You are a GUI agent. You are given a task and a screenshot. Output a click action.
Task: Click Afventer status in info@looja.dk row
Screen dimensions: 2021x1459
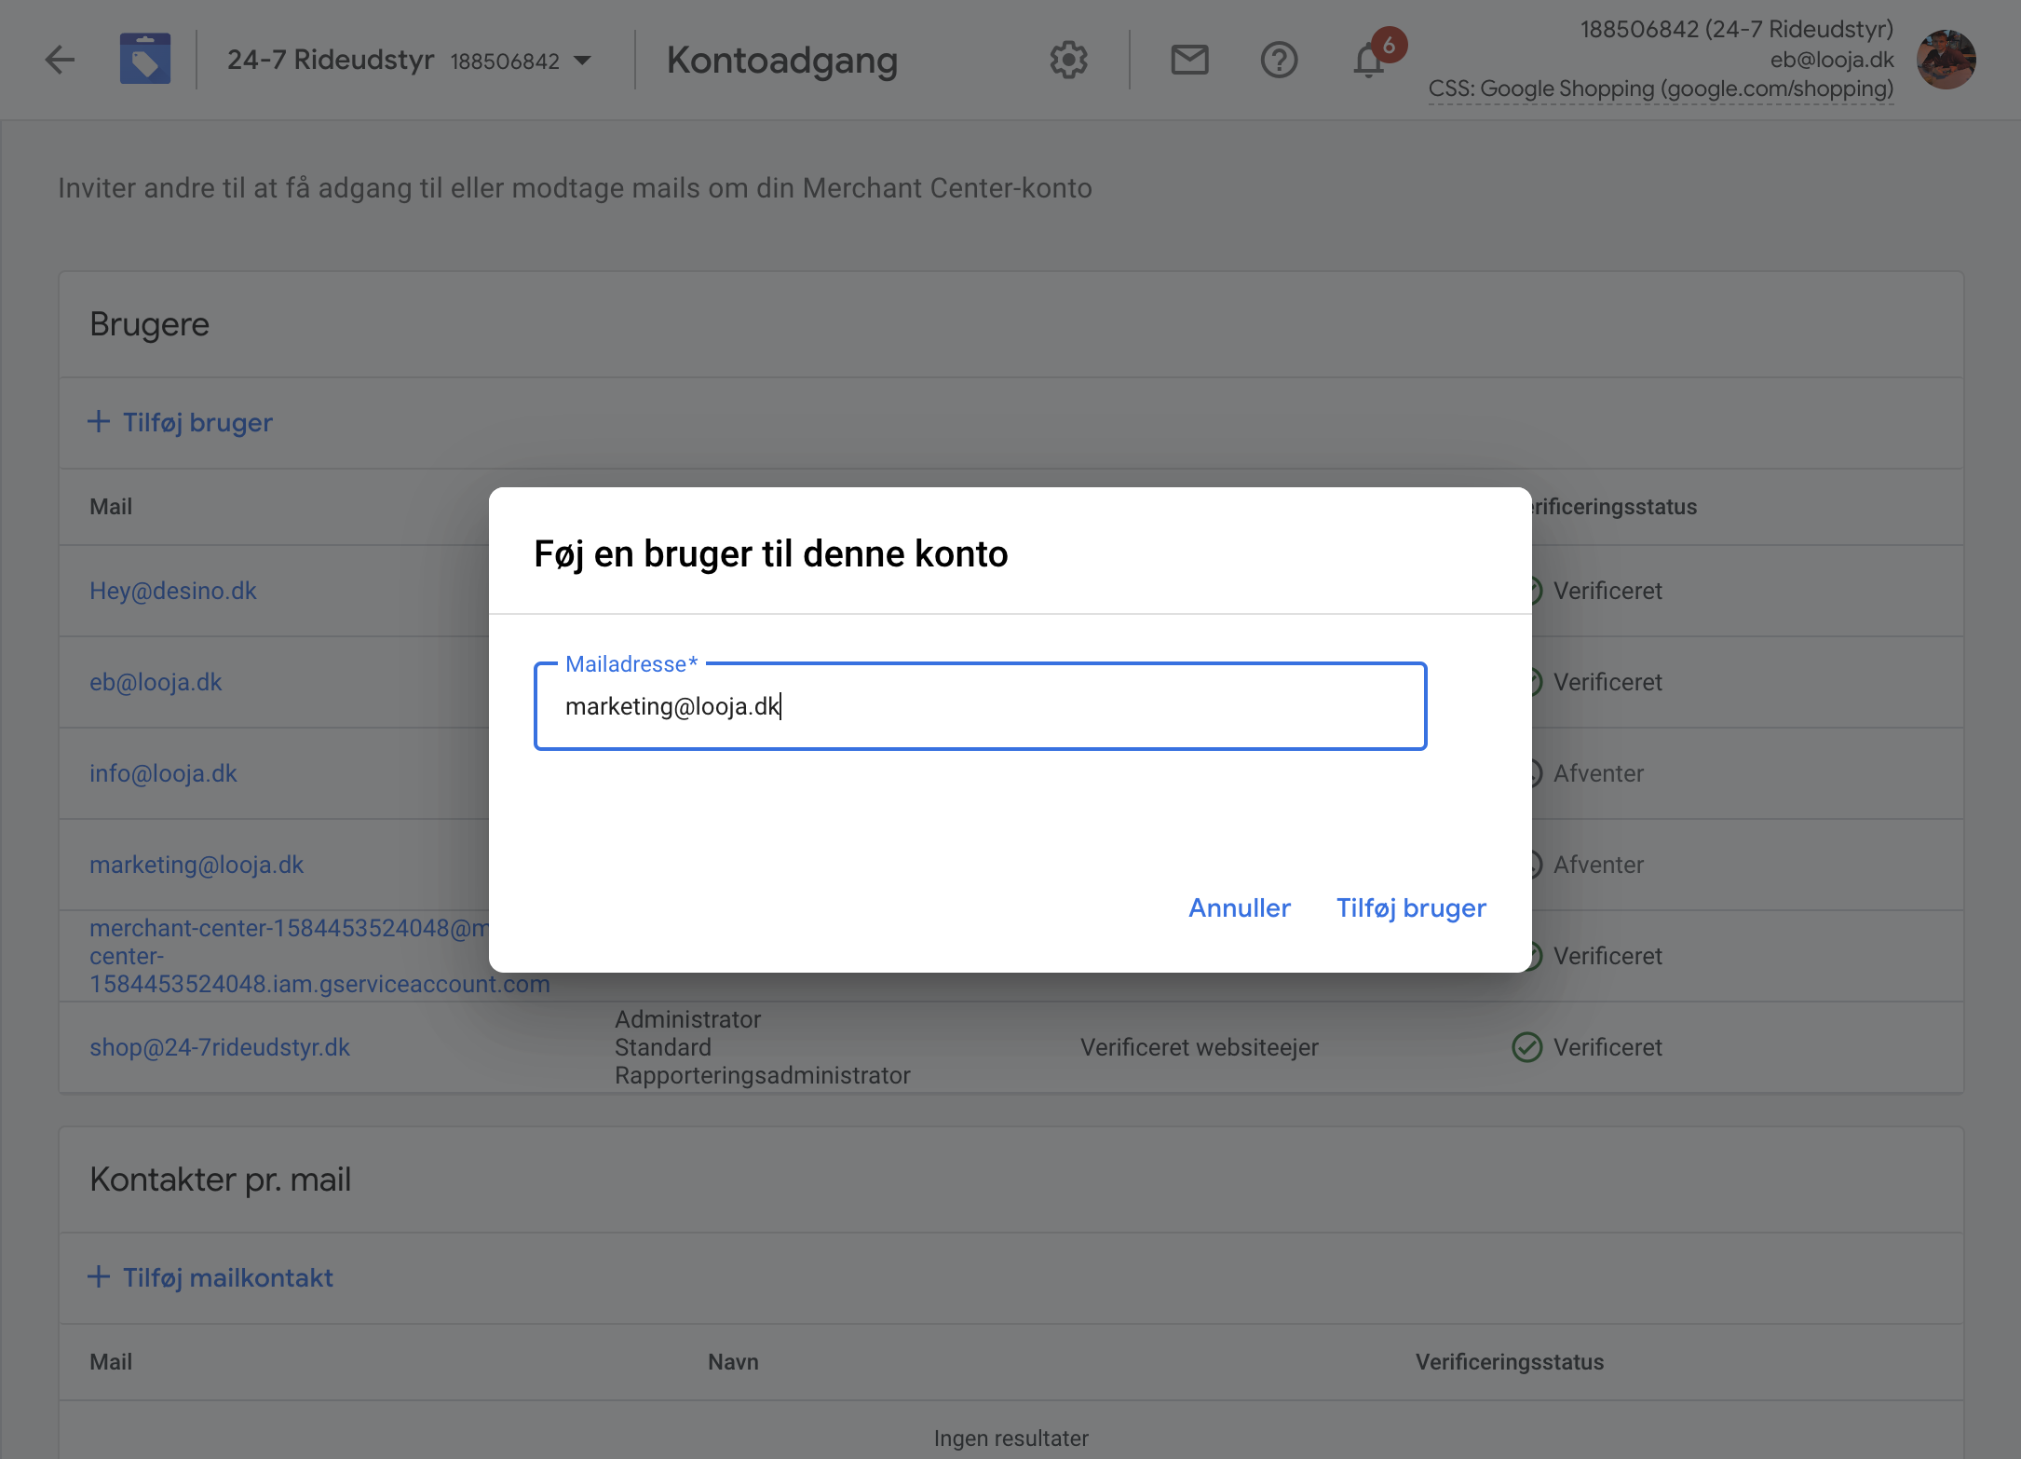point(1598,773)
